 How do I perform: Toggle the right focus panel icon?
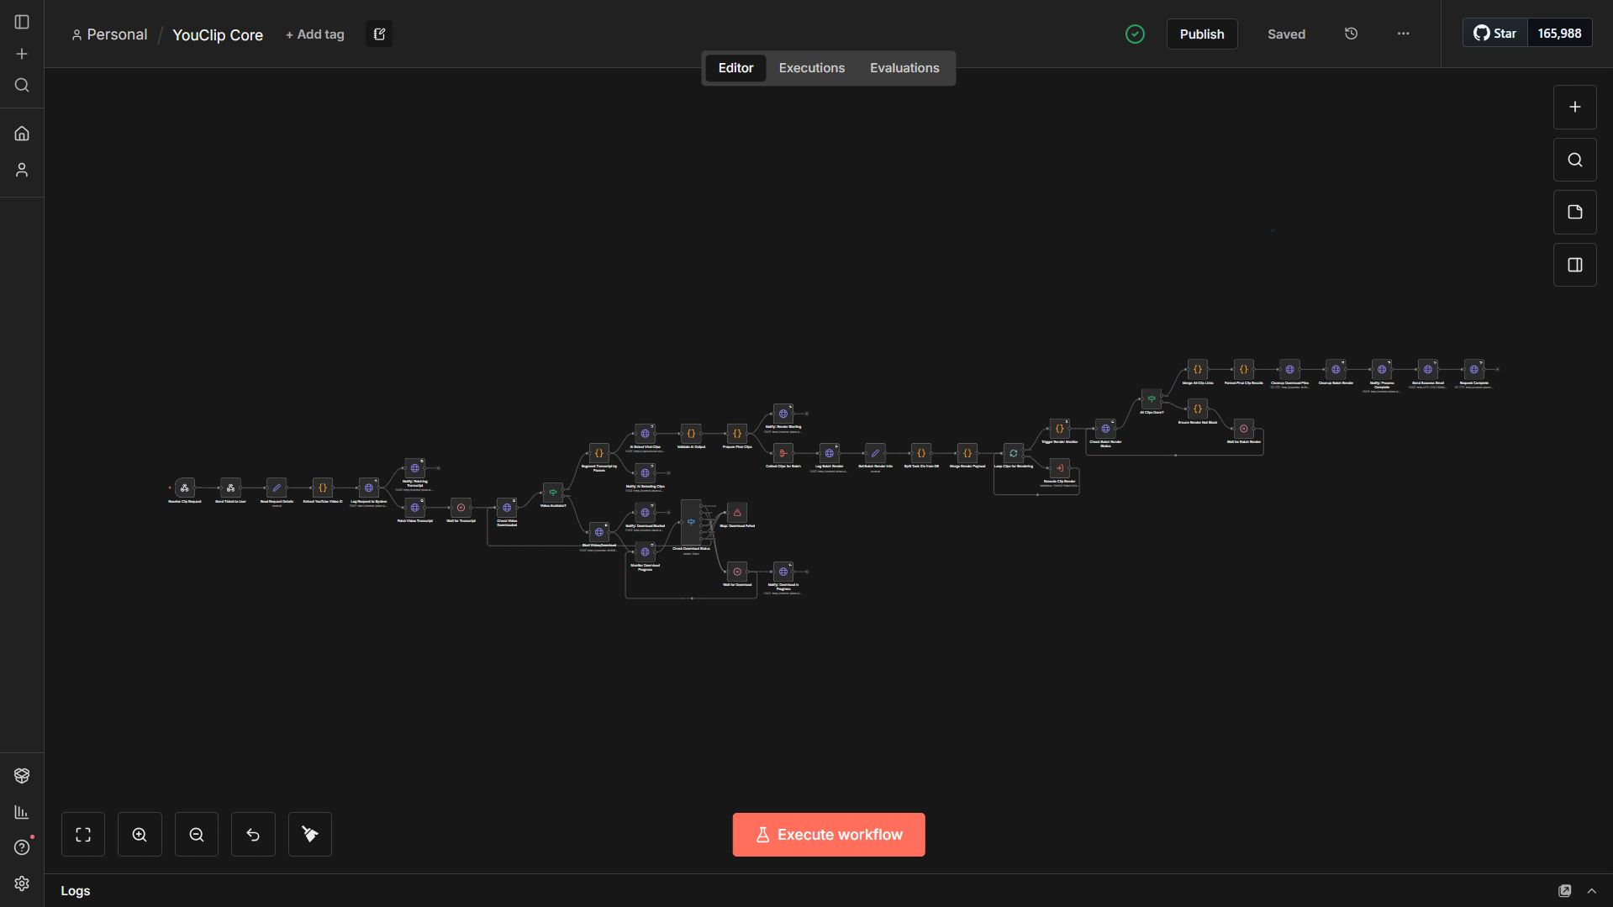[1575, 265]
